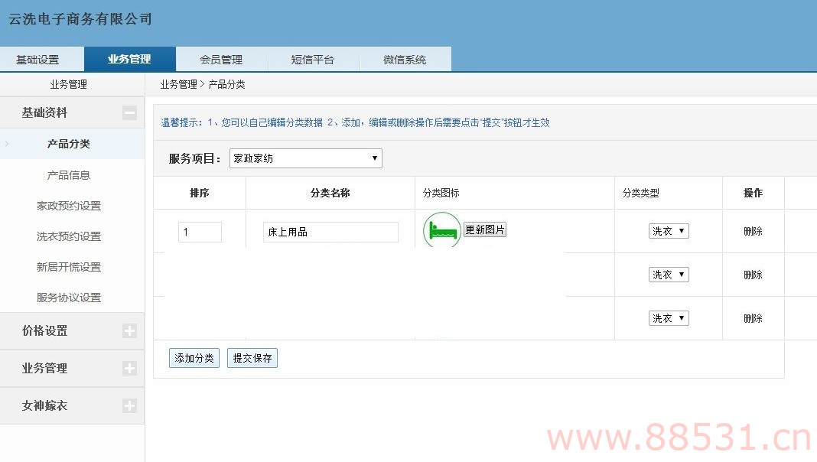The width and height of the screenshot is (817, 462).
Task: Focus the 排序 input containing 1
Action: [x=200, y=232]
